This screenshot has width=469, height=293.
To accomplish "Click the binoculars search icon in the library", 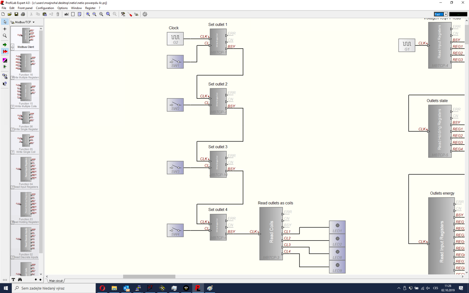I will click(20, 280).
